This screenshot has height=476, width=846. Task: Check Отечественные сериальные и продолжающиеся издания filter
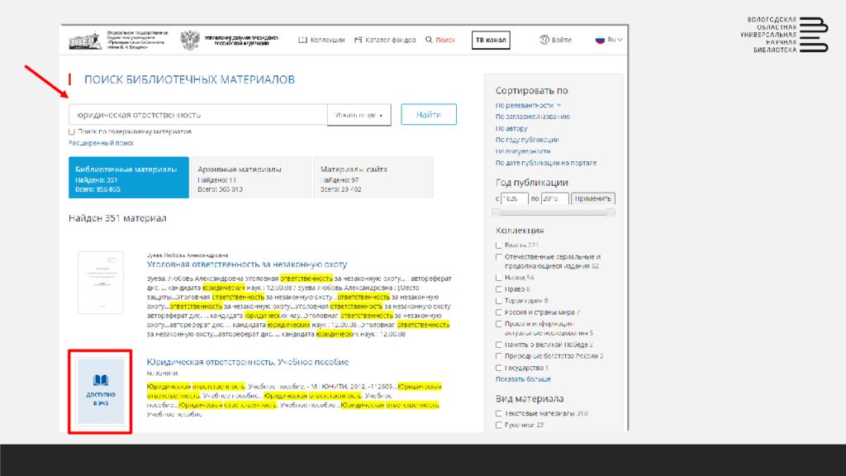click(498, 258)
